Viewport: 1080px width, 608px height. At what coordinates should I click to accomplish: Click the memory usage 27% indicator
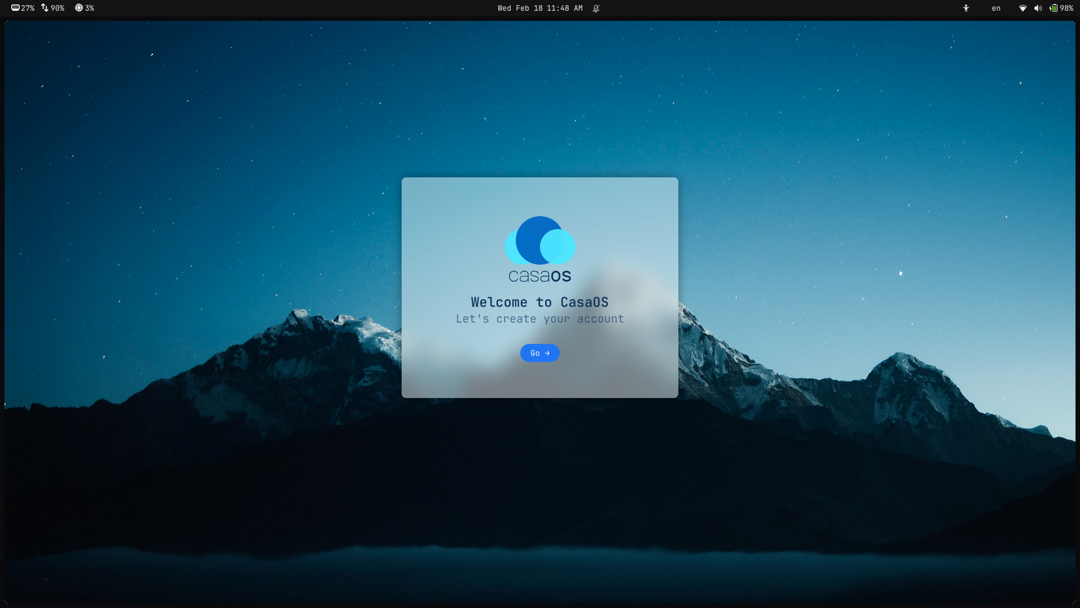23,8
